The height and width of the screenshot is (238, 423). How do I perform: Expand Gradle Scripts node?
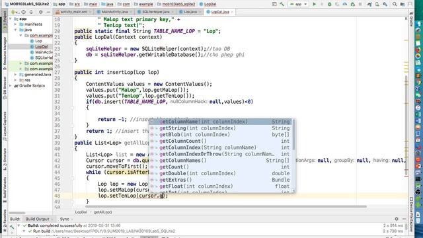(11, 86)
